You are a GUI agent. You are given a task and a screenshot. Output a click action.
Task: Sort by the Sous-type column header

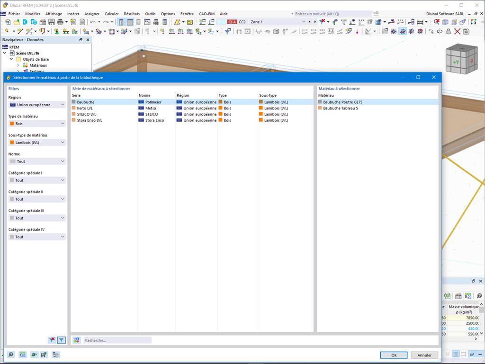coord(285,95)
